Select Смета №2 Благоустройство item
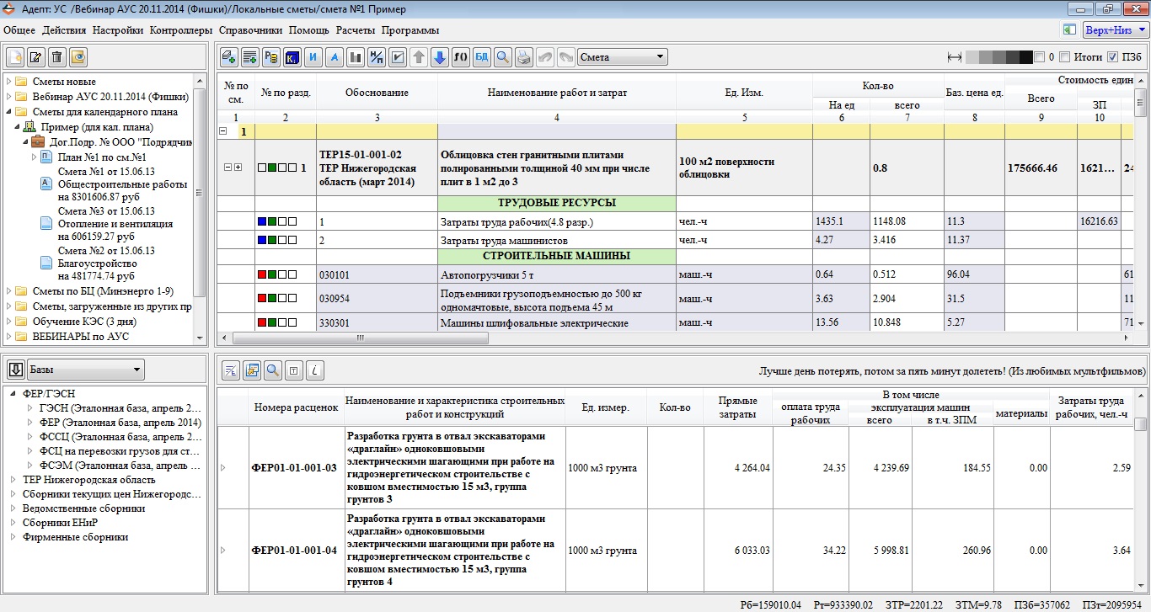This screenshot has width=1151, height=612. coord(106,263)
